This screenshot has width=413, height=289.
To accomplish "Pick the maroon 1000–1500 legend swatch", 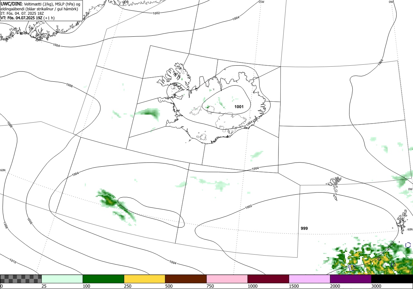I will click(268, 279).
